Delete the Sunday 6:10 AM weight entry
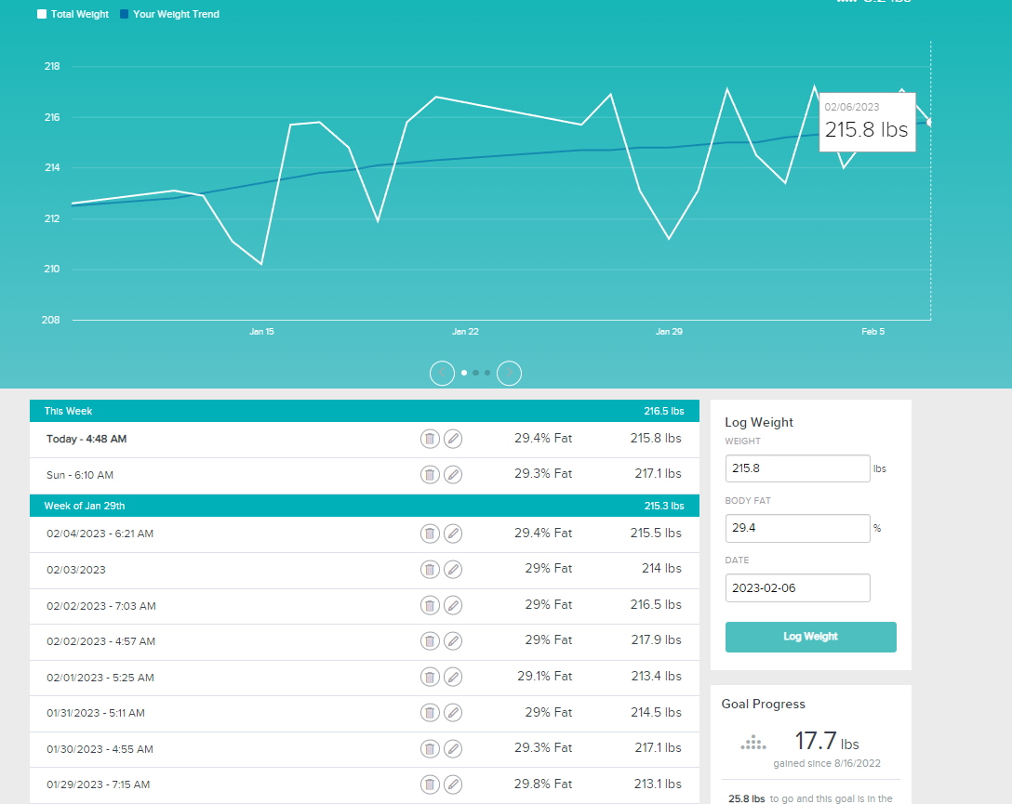The image size is (1012, 804). click(x=429, y=475)
